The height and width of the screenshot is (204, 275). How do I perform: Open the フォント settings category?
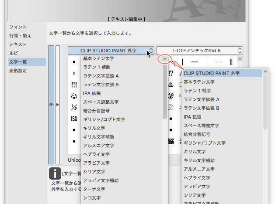tap(18, 27)
